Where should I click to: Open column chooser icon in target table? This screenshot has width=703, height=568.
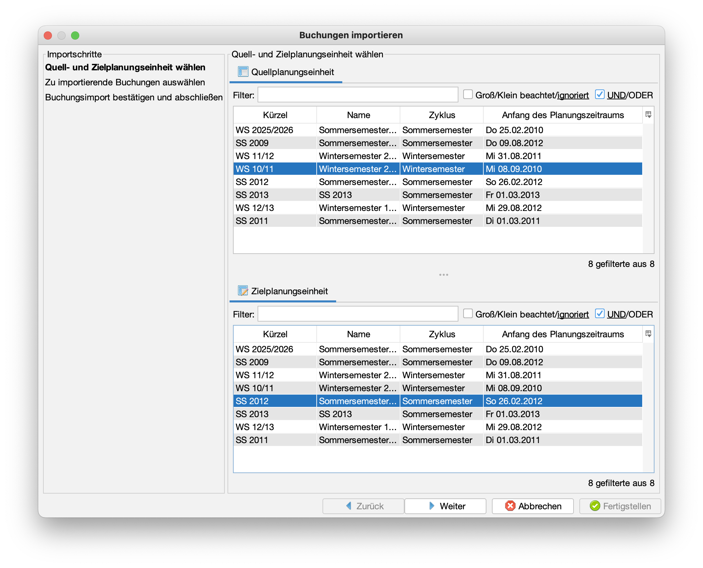[648, 334]
